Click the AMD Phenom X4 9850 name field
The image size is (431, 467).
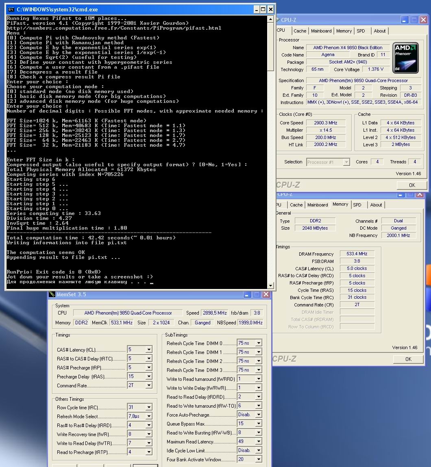point(348,48)
